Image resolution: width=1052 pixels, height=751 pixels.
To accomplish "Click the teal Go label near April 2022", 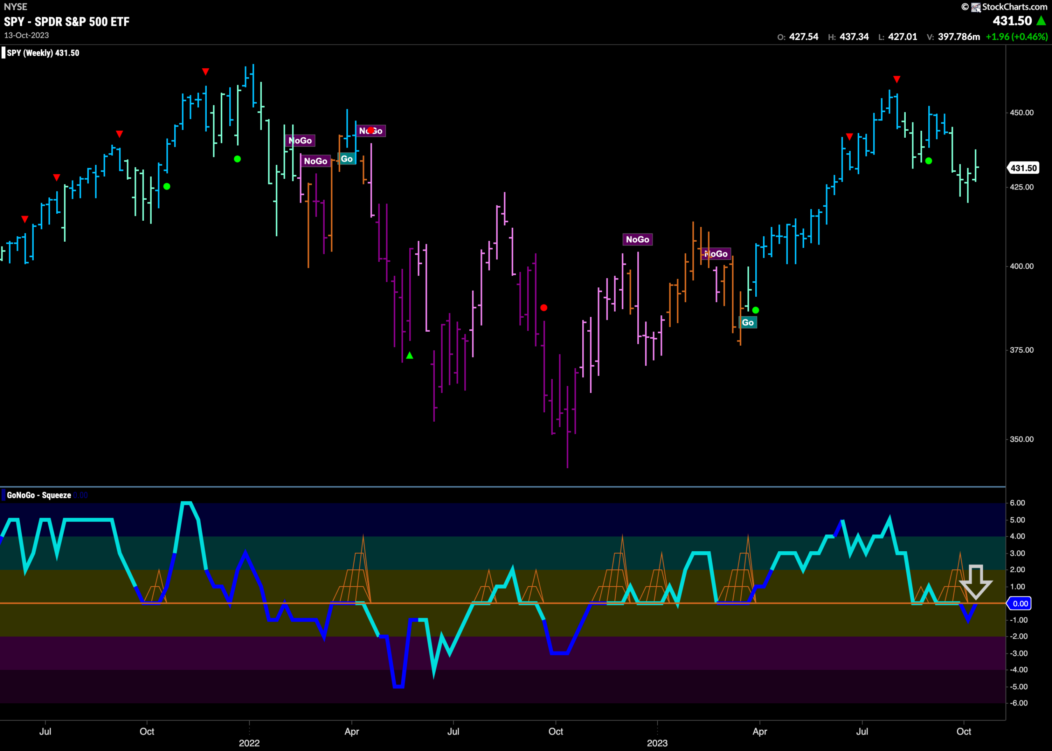I will coord(347,159).
